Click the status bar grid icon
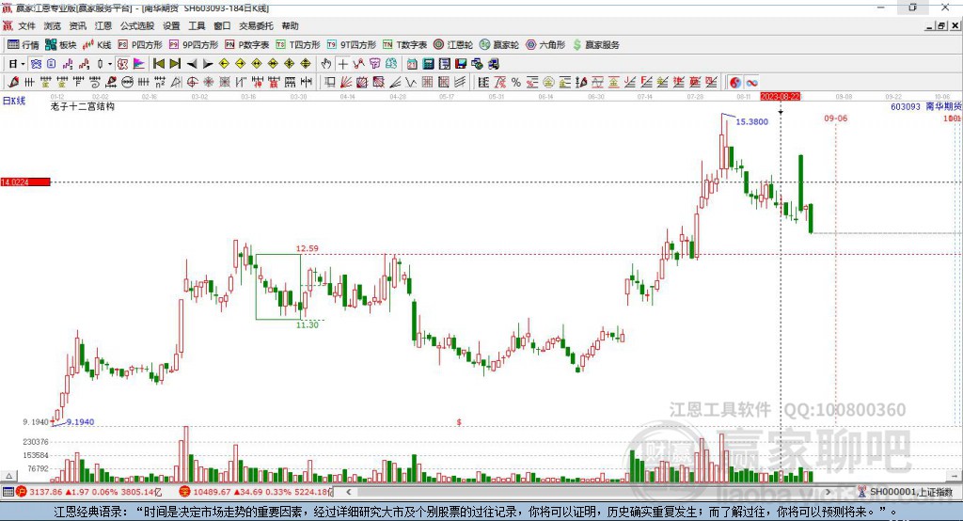The image size is (963, 521). [8, 492]
